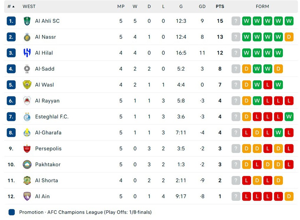Open the Al-Gharafa team link

(48, 133)
